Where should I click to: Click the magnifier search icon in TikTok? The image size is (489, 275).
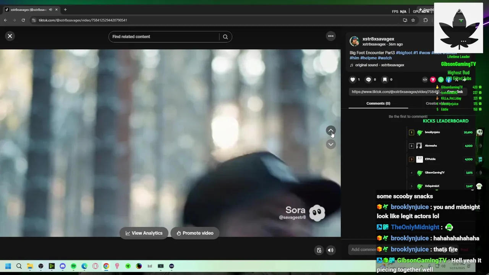tap(225, 37)
